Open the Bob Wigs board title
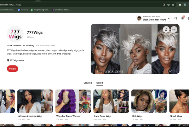 (137, 116)
